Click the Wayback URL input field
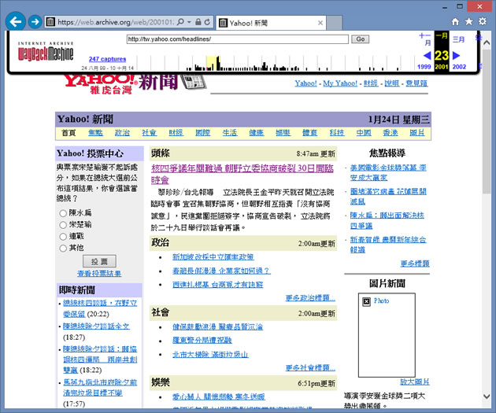The image size is (496, 413). 236,39
